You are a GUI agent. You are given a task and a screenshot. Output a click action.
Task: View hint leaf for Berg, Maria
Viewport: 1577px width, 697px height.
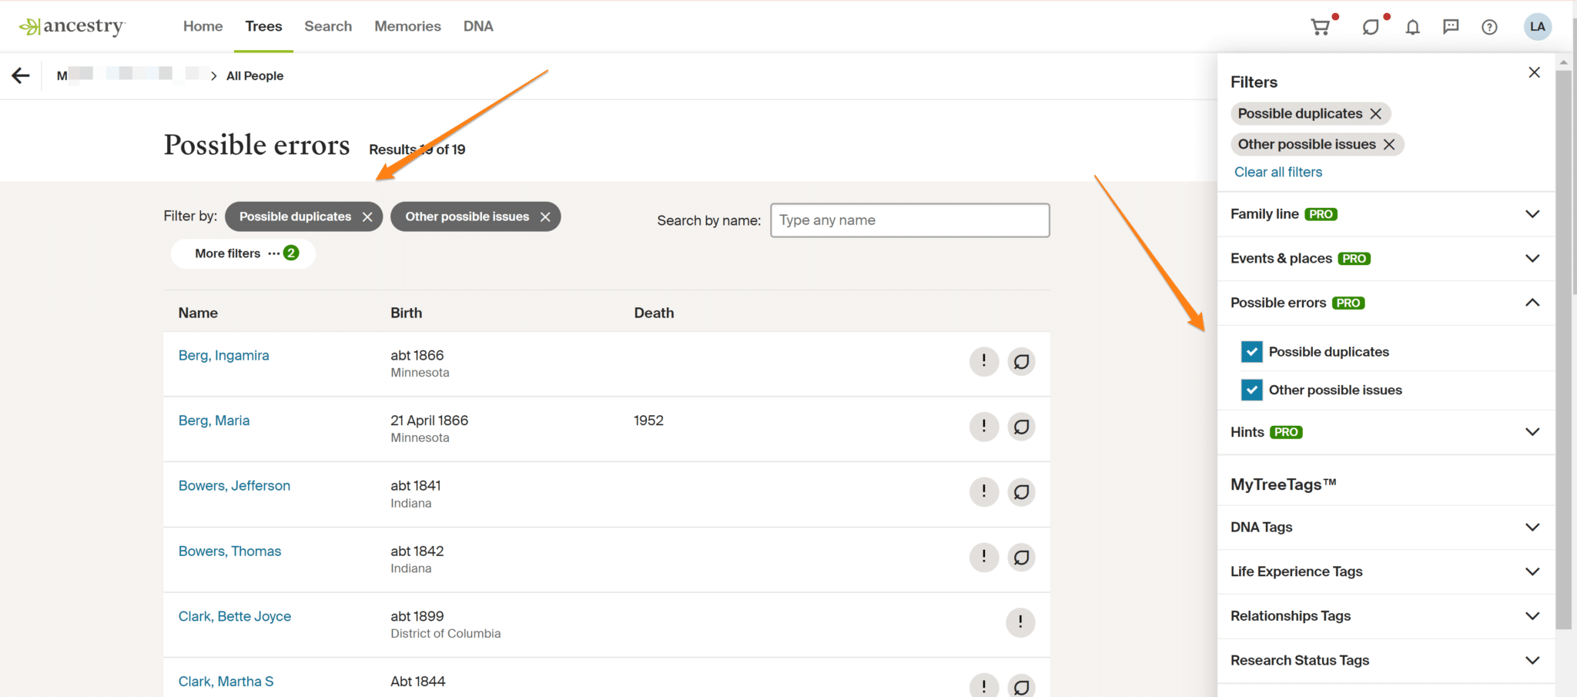tap(1021, 427)
